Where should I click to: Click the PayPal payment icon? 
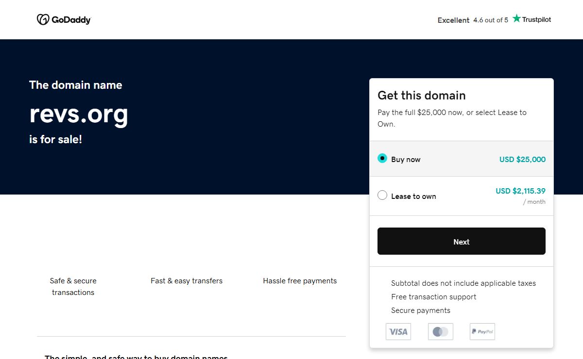(x=482, y=332)
